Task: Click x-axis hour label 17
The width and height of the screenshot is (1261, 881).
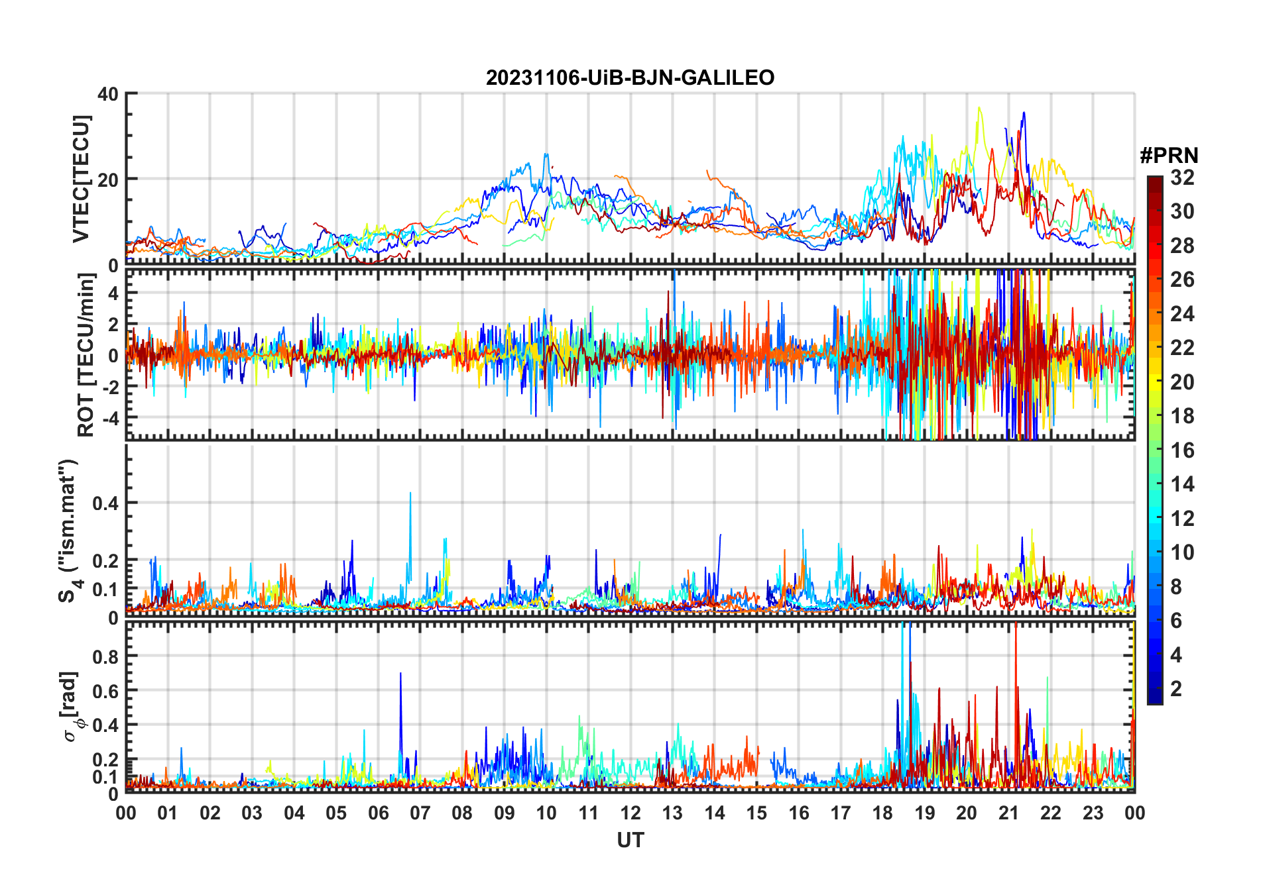Action: (x=841, y=813)
